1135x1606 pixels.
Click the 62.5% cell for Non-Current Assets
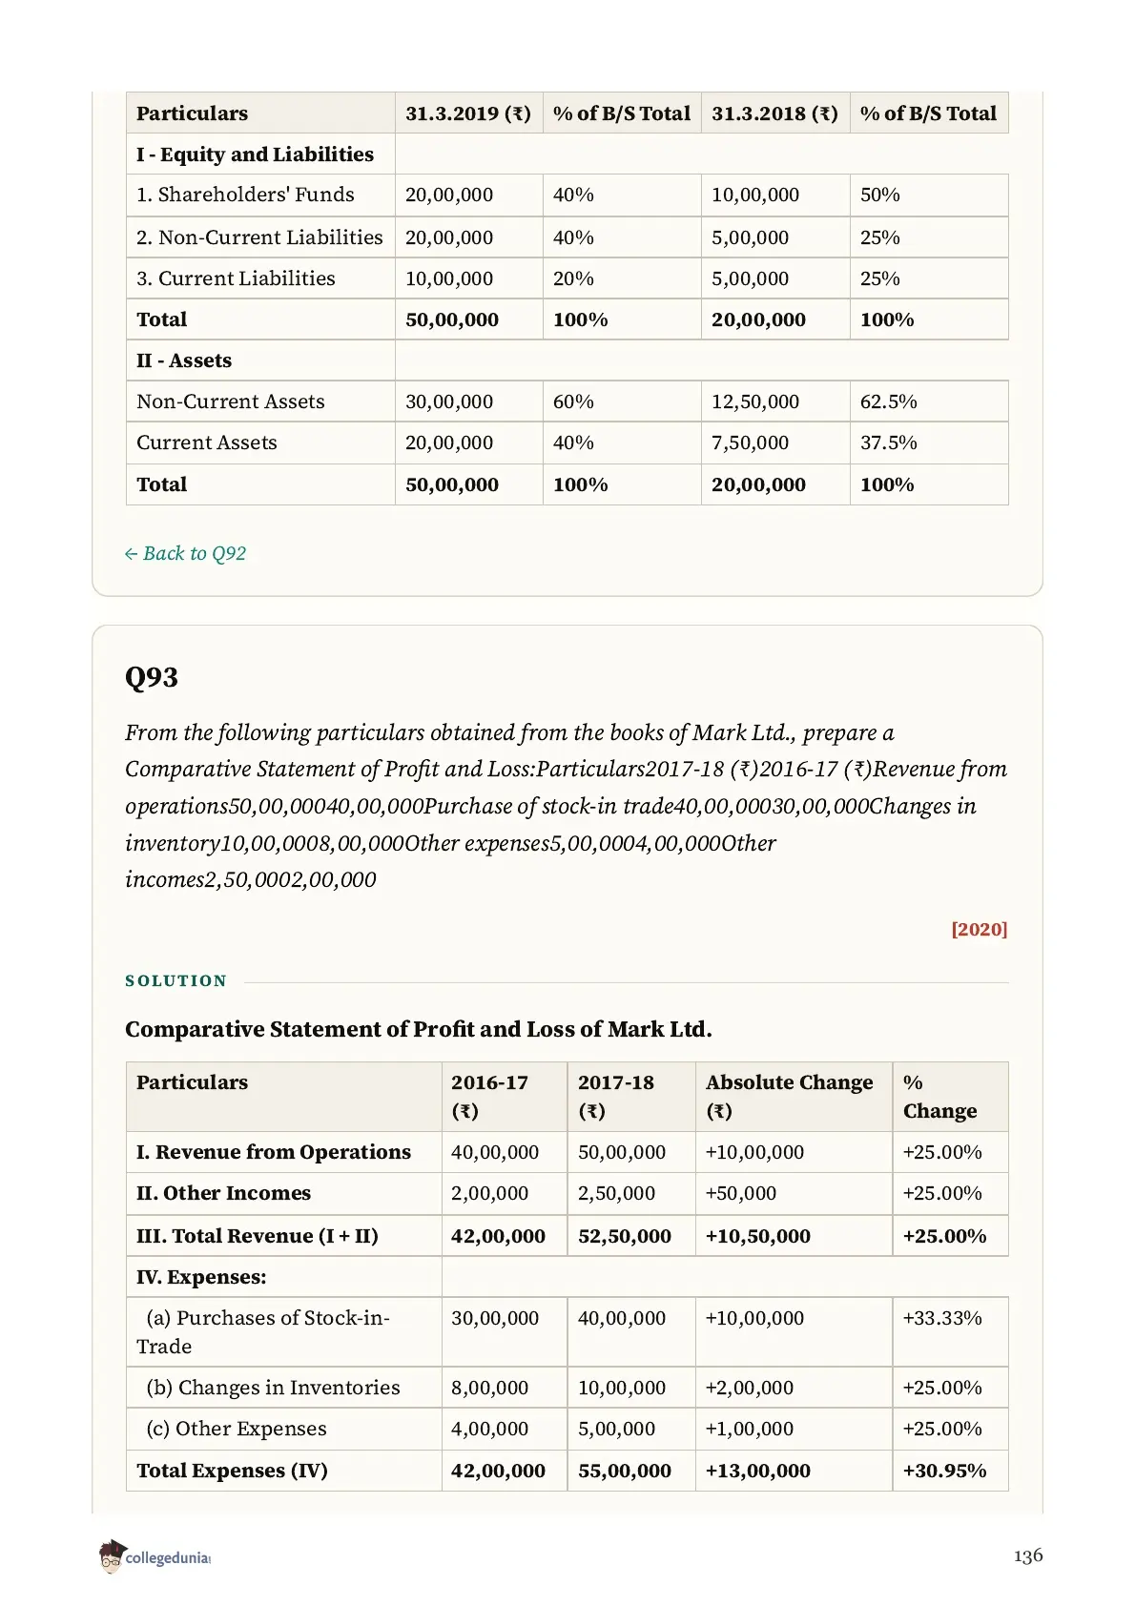(x=889, y=401)
